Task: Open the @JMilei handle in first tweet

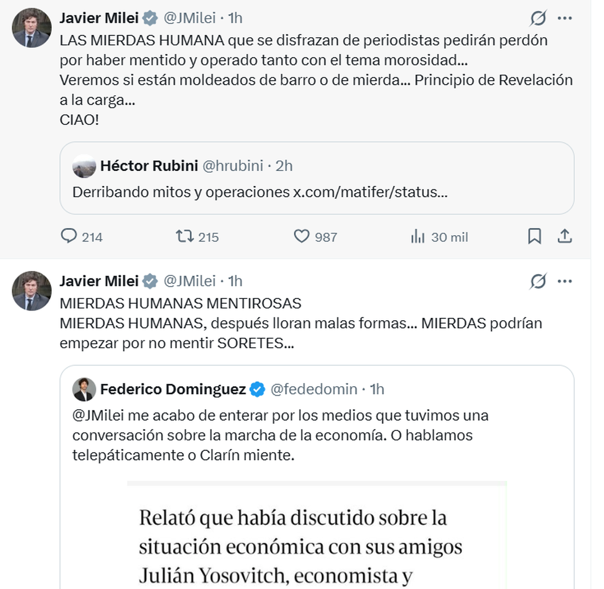Action: pyautogui.click(x=190, y=18)
